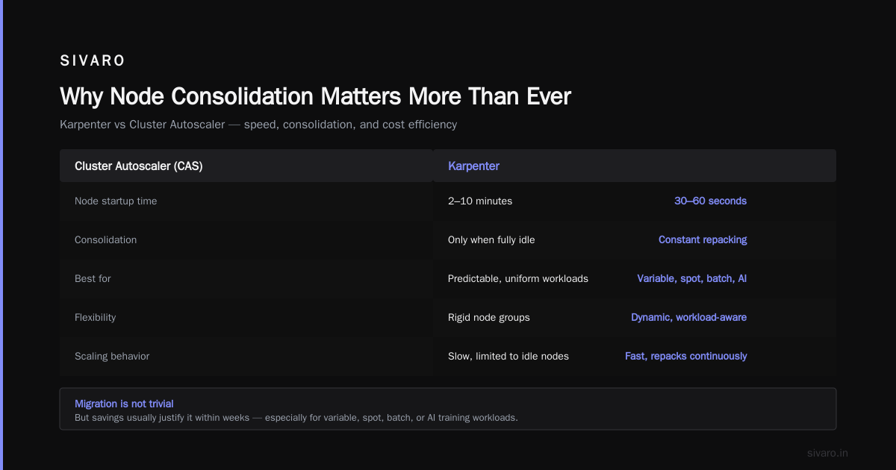
Task: Click the 'Consolidation' row label
Action: tap(105, 240)
